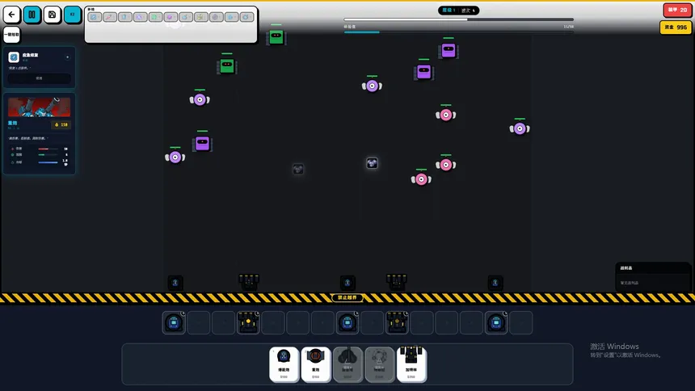
Task: Click the wave progress bar at top
Action: click(458, 19)
